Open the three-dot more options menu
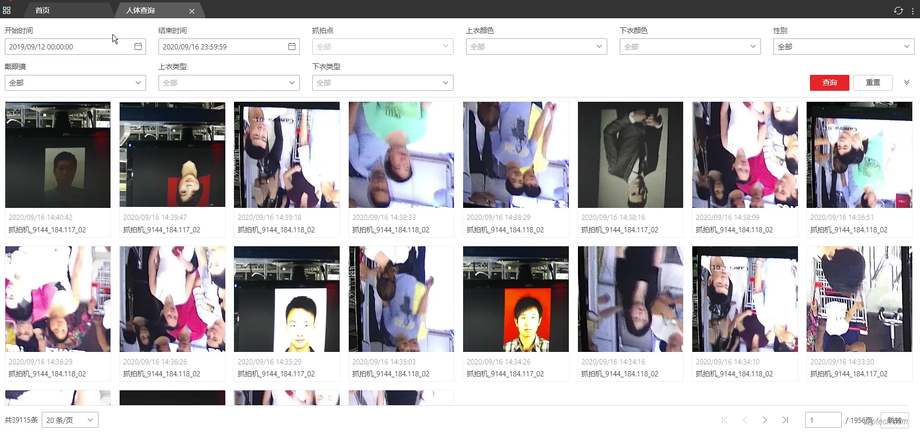Viewport: 920px width, 434px height. click(913, 11)
